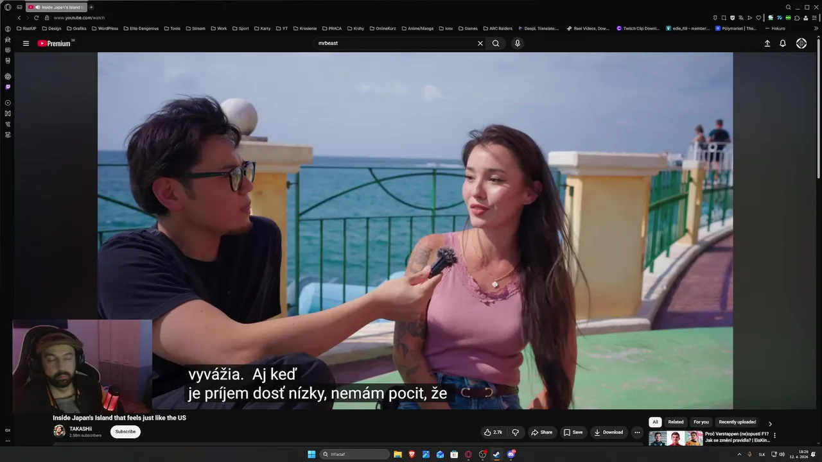
Task: Open the Opera menu logo
Action: point(8,7)
